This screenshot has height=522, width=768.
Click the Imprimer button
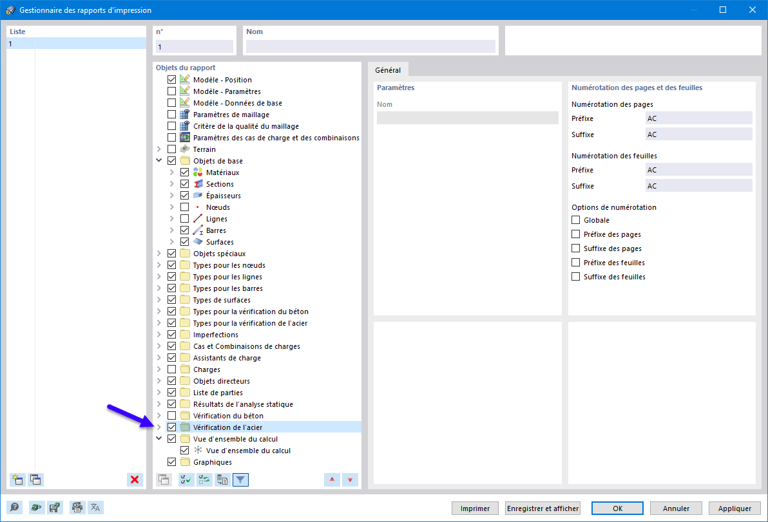tap(475, 508)
